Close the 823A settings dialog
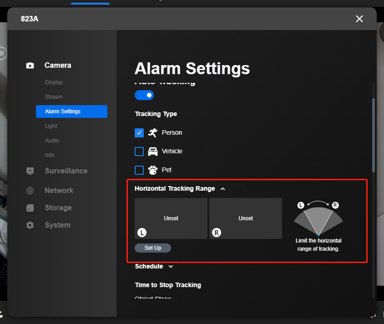Viewport: 384px width, 324px height. tap(359, 19)
